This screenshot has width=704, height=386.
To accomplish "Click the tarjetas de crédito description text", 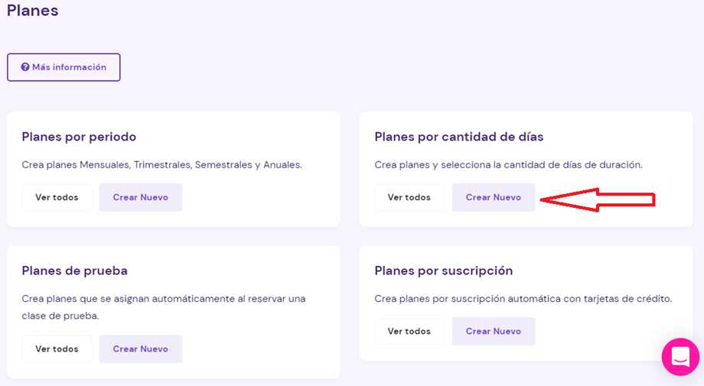I will [523, 299].
